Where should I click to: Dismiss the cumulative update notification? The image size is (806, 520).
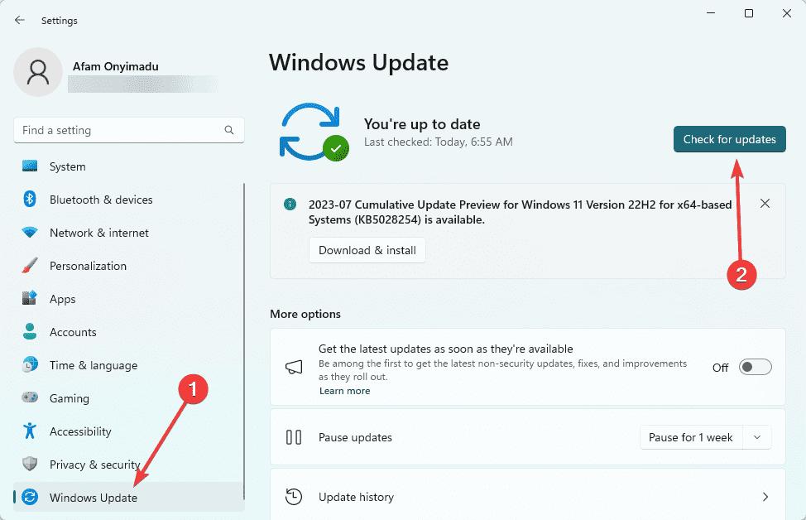point(765,204)
